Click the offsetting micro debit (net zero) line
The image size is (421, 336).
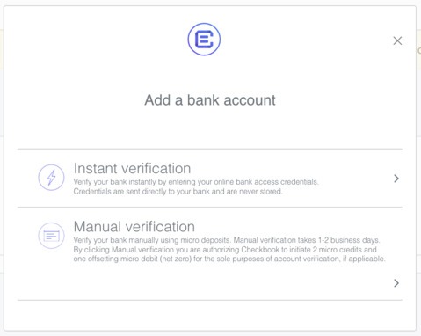[x=229, y=259]
